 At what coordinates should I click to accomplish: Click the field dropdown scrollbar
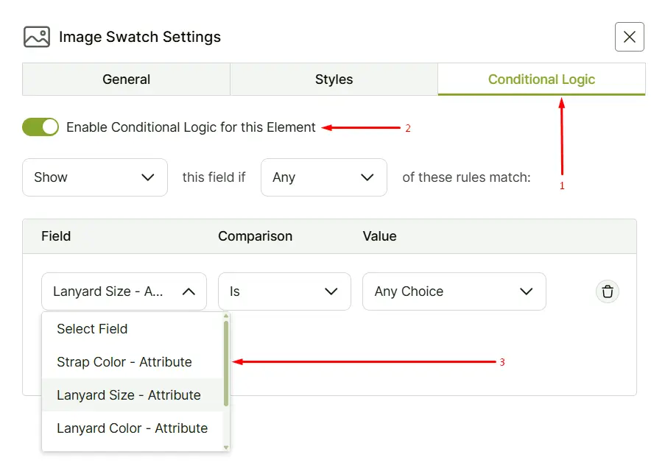[225, 361]
